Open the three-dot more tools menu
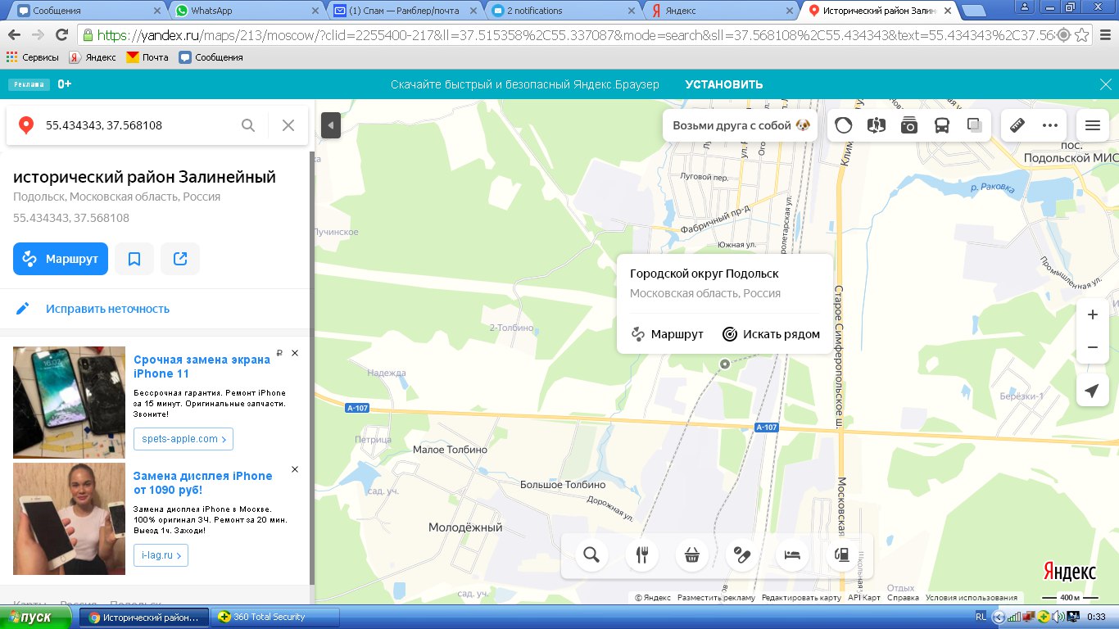Viewport: 1119px width, 629px height. [x=1050, y=125]
